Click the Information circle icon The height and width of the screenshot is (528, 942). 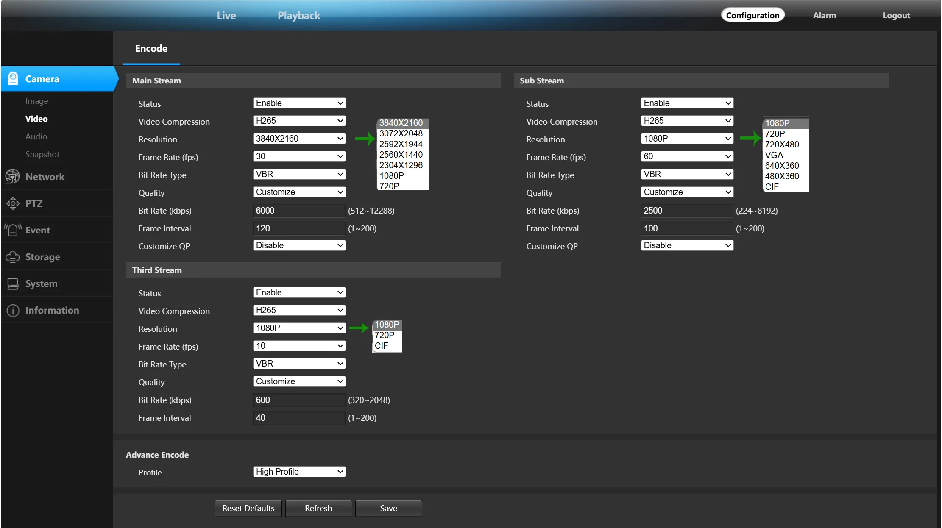(x=13, y=310)
